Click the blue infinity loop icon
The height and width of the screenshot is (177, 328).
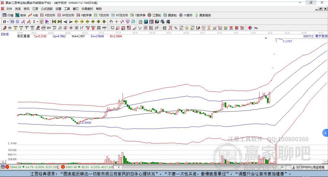point(256,28)
